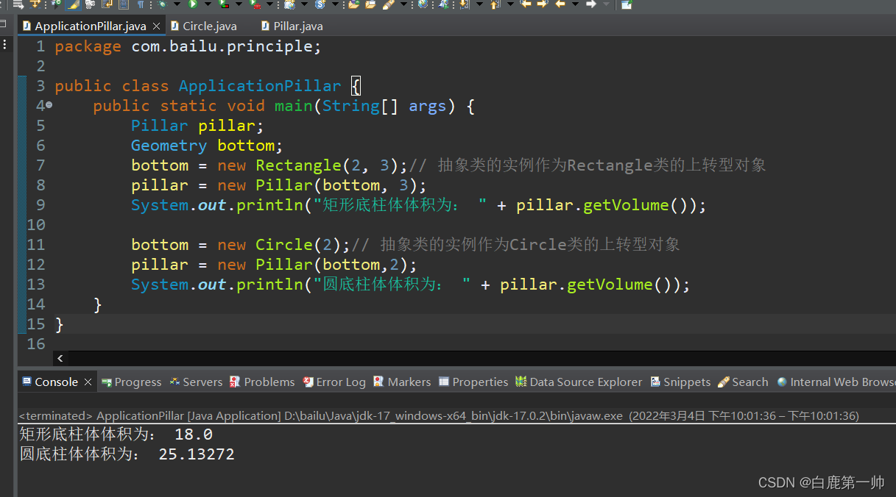
Task: Click the editor horizontal scrollbar left arrow
Action: click(60, 358)
